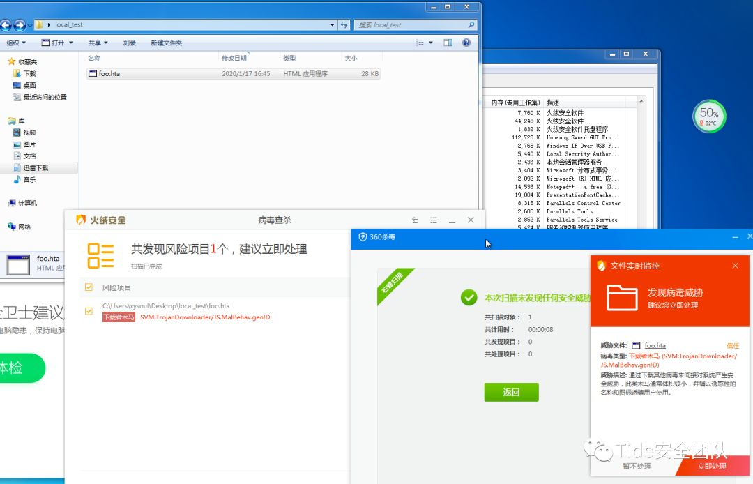This screenshot has width=753, height=484.
Task: Click the folder icon in virus alert
Action: coord(622,297)
